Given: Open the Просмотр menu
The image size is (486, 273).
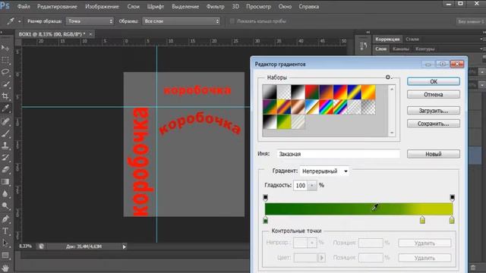Looking at the screenshot, I should coord(258,7).
